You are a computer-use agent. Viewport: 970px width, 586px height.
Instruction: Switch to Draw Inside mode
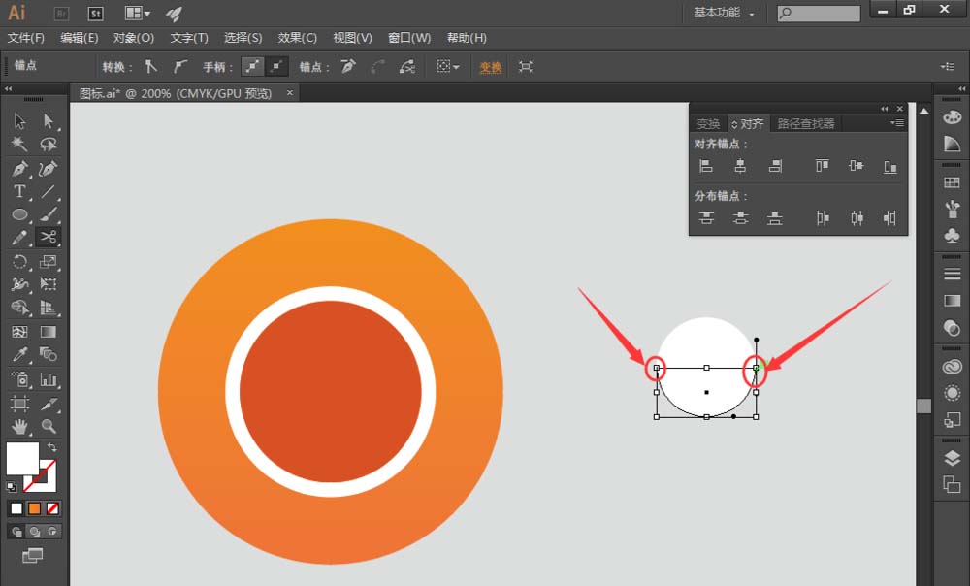click(52, 532)
